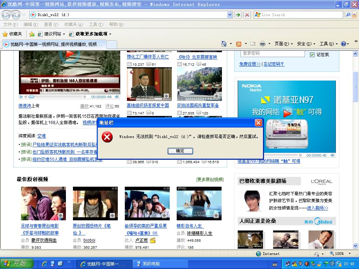Open the 安全(S) dropdown menu
The image size is (359, 269).
click(306, 44)
